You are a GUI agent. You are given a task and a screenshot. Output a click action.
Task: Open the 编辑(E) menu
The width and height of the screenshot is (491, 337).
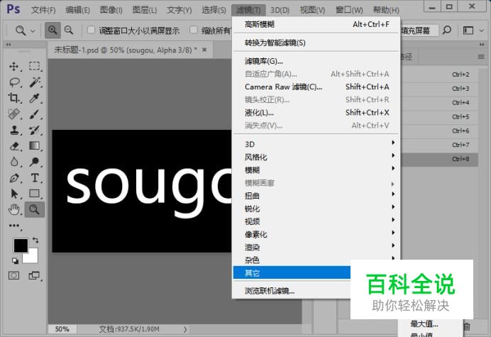(77, 10)
